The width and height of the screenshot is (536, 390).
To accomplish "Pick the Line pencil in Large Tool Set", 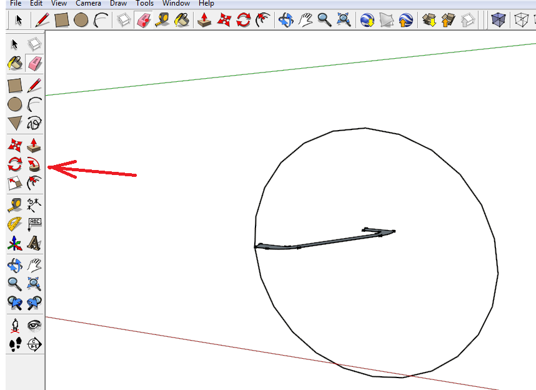I will [34, 86].
